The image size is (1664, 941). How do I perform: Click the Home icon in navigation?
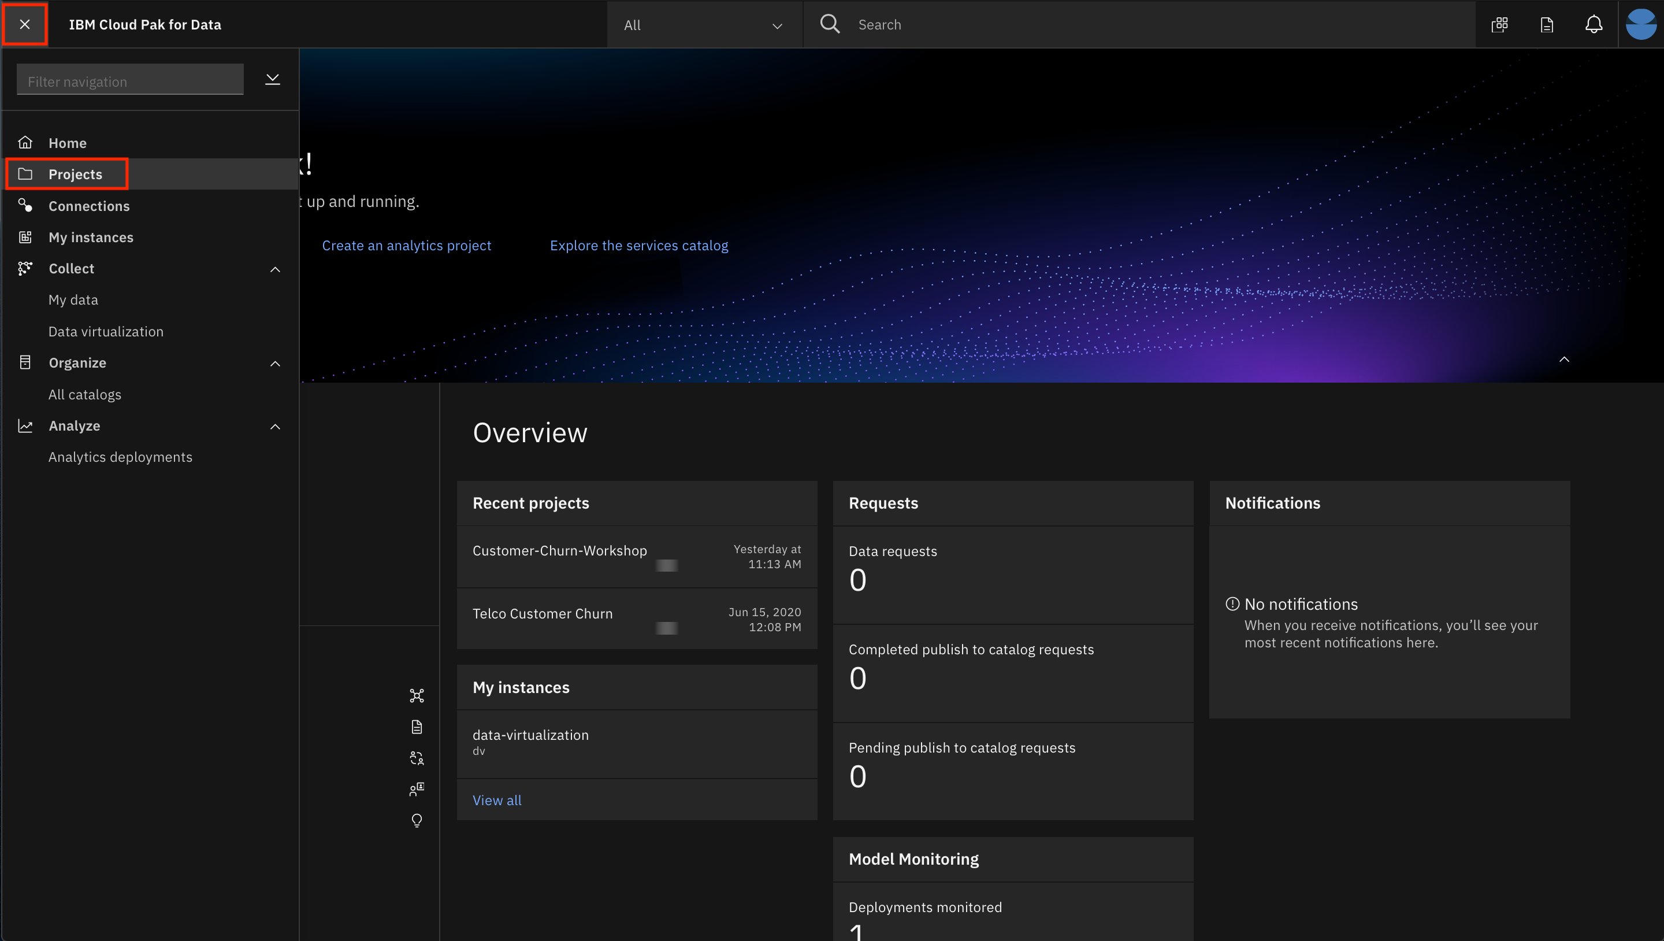tap(25, 142)
